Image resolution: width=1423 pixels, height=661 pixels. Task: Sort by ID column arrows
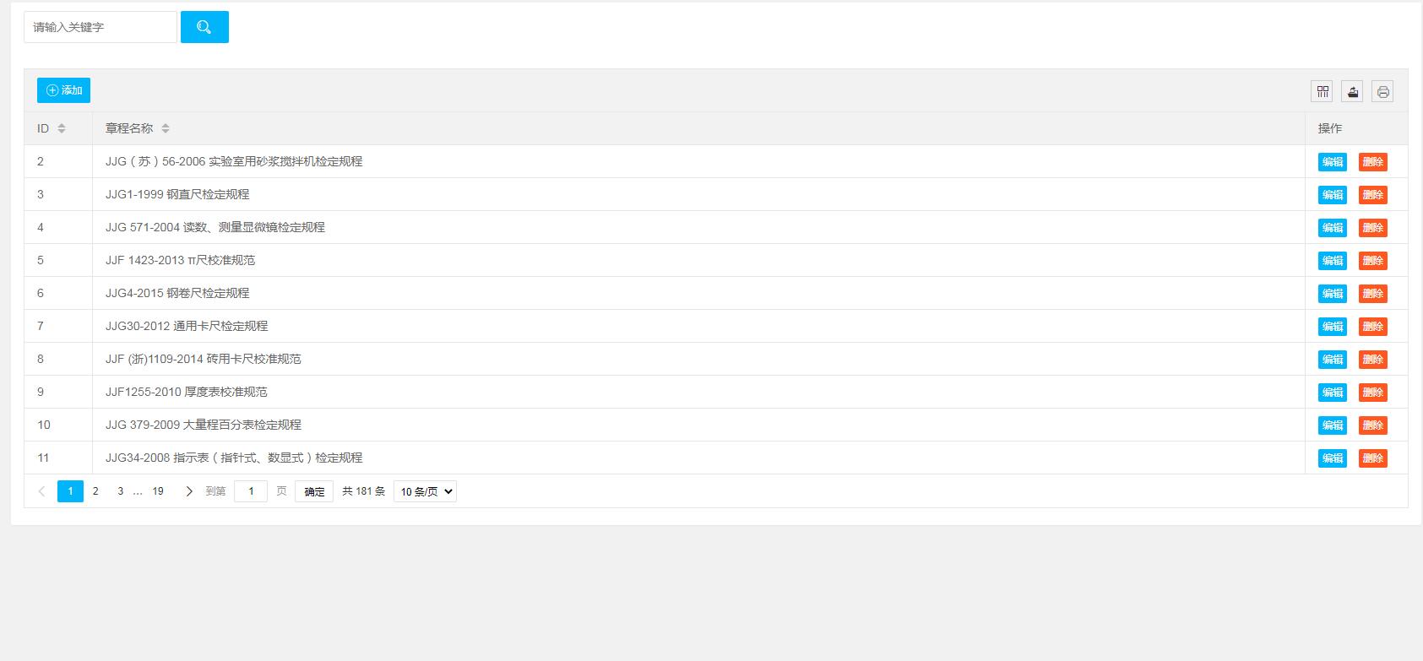[x=62, y=128]
